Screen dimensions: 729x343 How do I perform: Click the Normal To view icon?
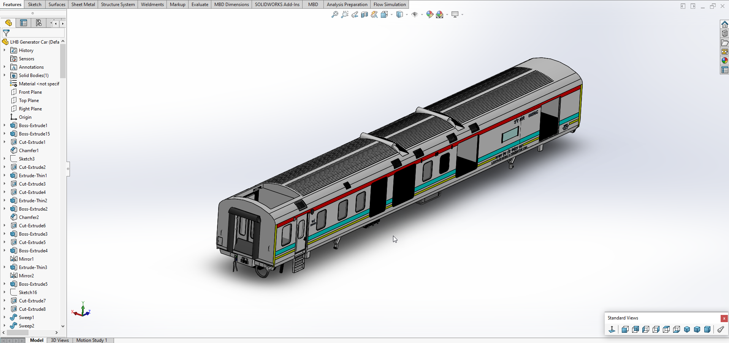pos(612,329)
